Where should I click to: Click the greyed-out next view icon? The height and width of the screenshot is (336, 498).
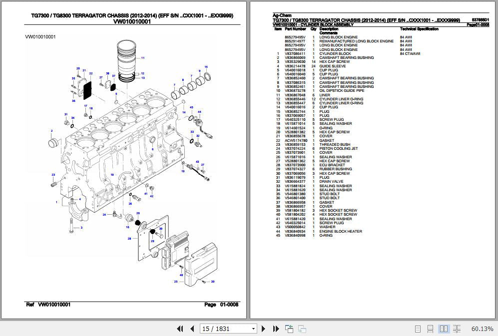point(302,329)
